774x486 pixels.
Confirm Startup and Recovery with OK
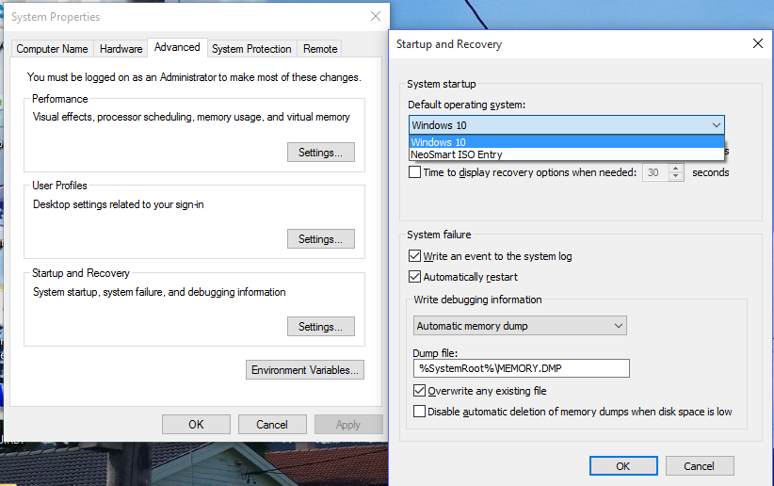pos(623,465)
